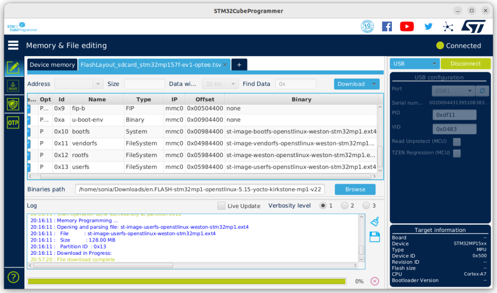Image resolution: width=497 pixels, height=293 pixels.
Task: Toggle the checkbox in bootfs row
Action: point(29,132)
